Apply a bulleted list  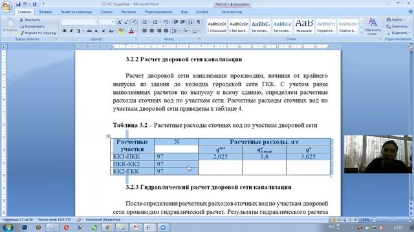(x=145, y=22)
